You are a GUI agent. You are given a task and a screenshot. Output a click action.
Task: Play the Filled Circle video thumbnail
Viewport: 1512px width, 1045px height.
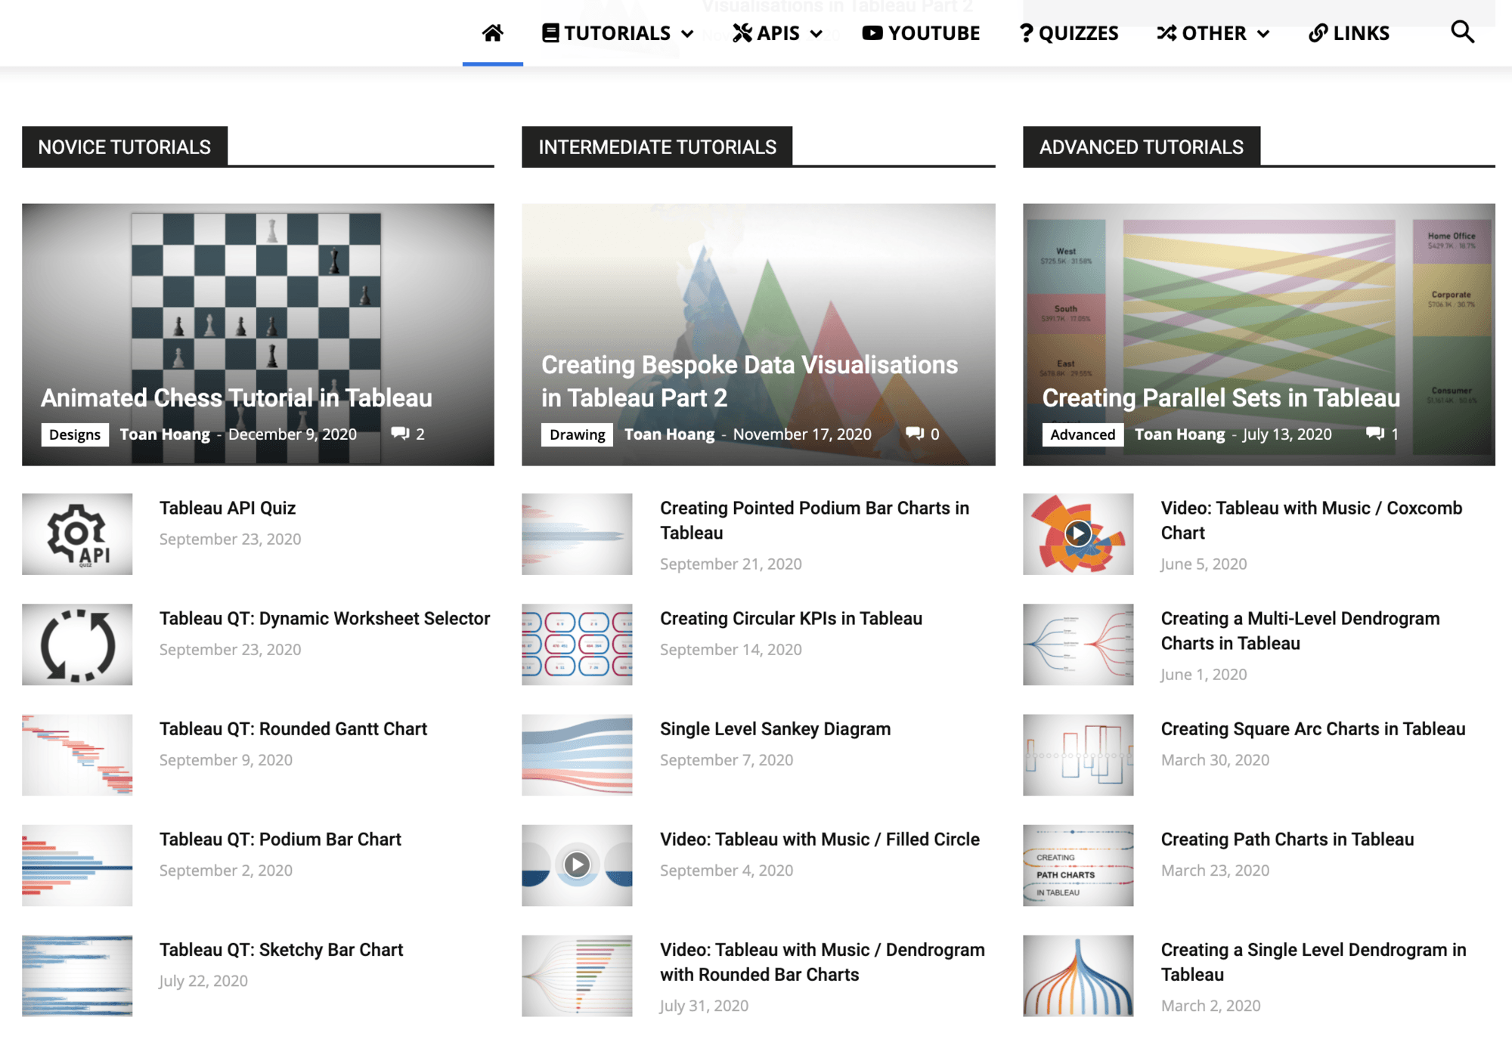pyautogui.click(x=577, y=865)
